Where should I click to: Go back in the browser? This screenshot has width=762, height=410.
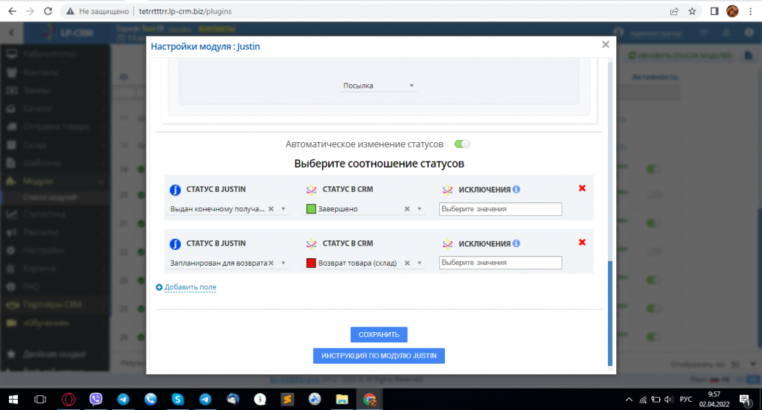12,11
